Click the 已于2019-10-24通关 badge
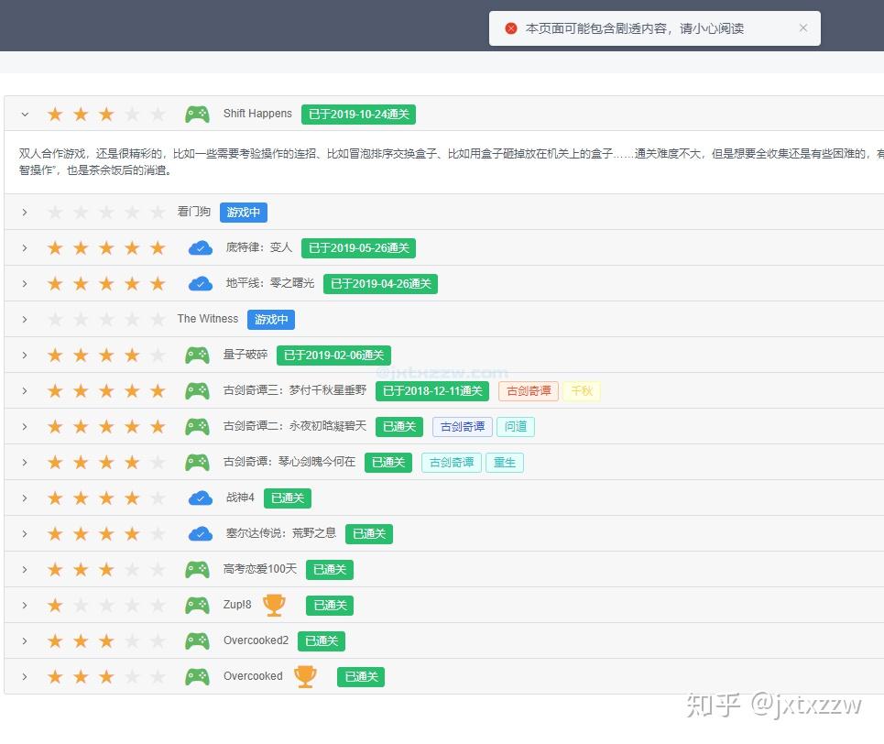884x744 pixels. pos(358,115)
